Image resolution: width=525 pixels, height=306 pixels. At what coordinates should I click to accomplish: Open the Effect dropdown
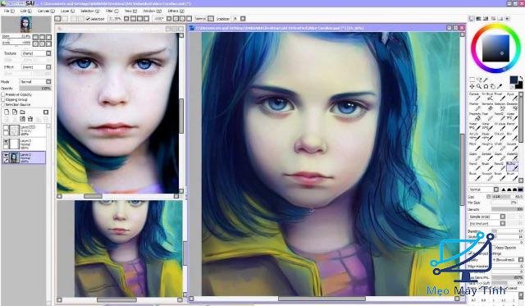pyautogui.click(x=36, y=67)
